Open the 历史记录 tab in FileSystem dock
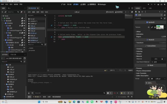Screen dimensions: 167x104 (x=13, y=54)
